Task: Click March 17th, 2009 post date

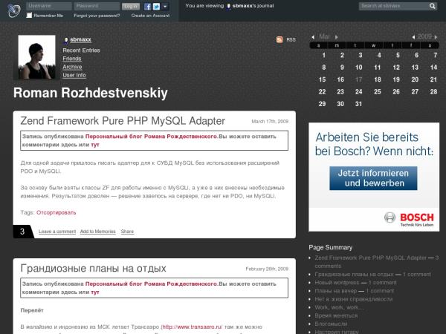Action: pos(270,122)
